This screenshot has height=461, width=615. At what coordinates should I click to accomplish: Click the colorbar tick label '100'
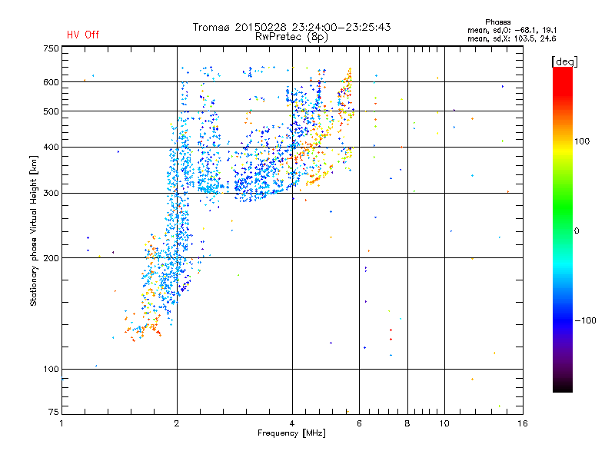click(582, 141)
